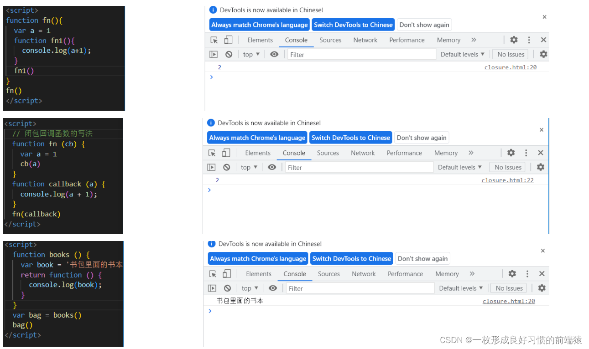Clear console in top DevTools panel
The height and width of the screenshot is (349, 589).
coord(229,54)
